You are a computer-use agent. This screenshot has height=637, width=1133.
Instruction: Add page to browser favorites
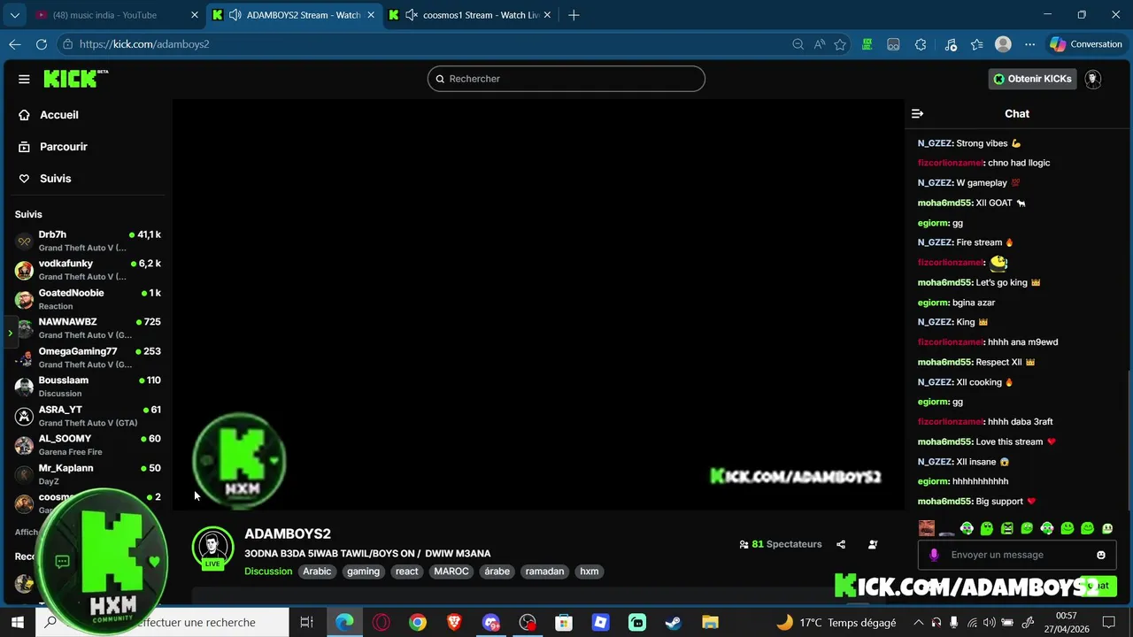pos(840,44)
